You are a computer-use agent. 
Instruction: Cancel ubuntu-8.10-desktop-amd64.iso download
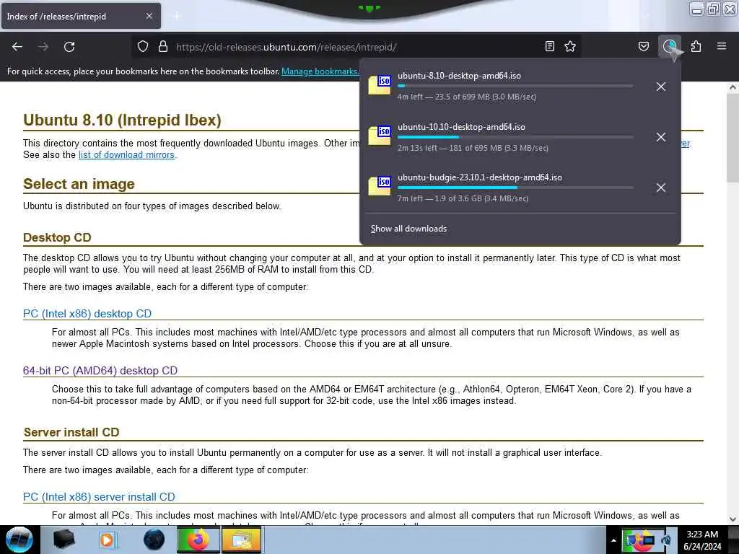661,87
